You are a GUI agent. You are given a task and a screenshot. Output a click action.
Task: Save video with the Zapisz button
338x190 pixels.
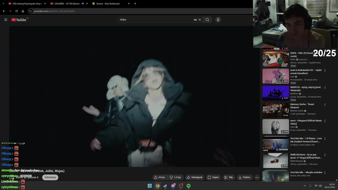tap(213, 177)
